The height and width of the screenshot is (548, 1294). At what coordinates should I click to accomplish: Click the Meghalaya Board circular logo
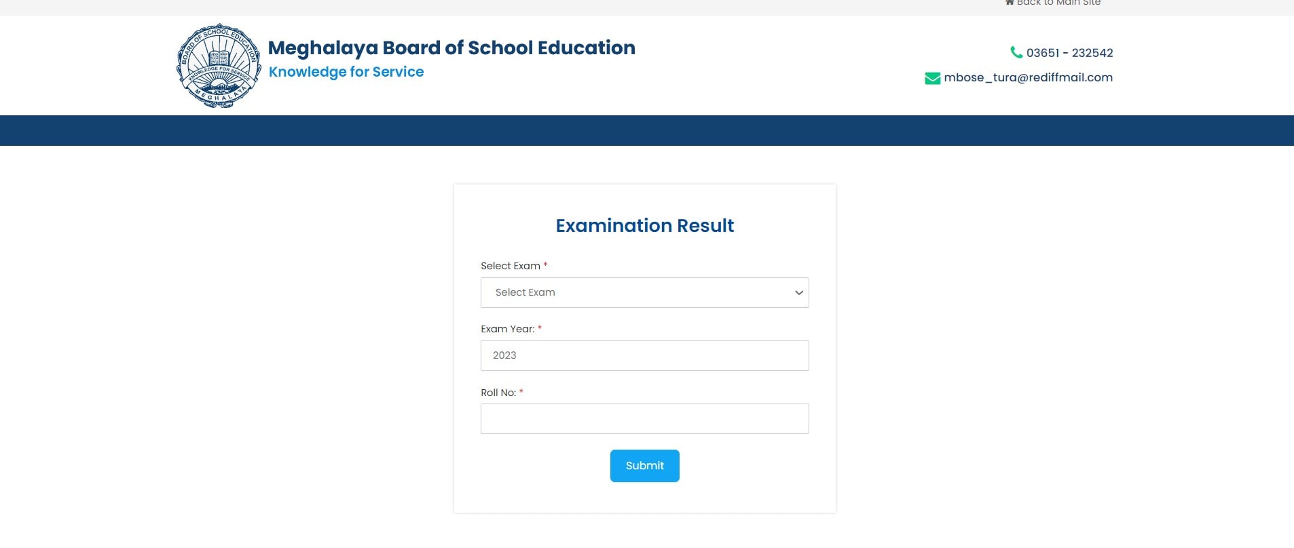tap(219, 66)
